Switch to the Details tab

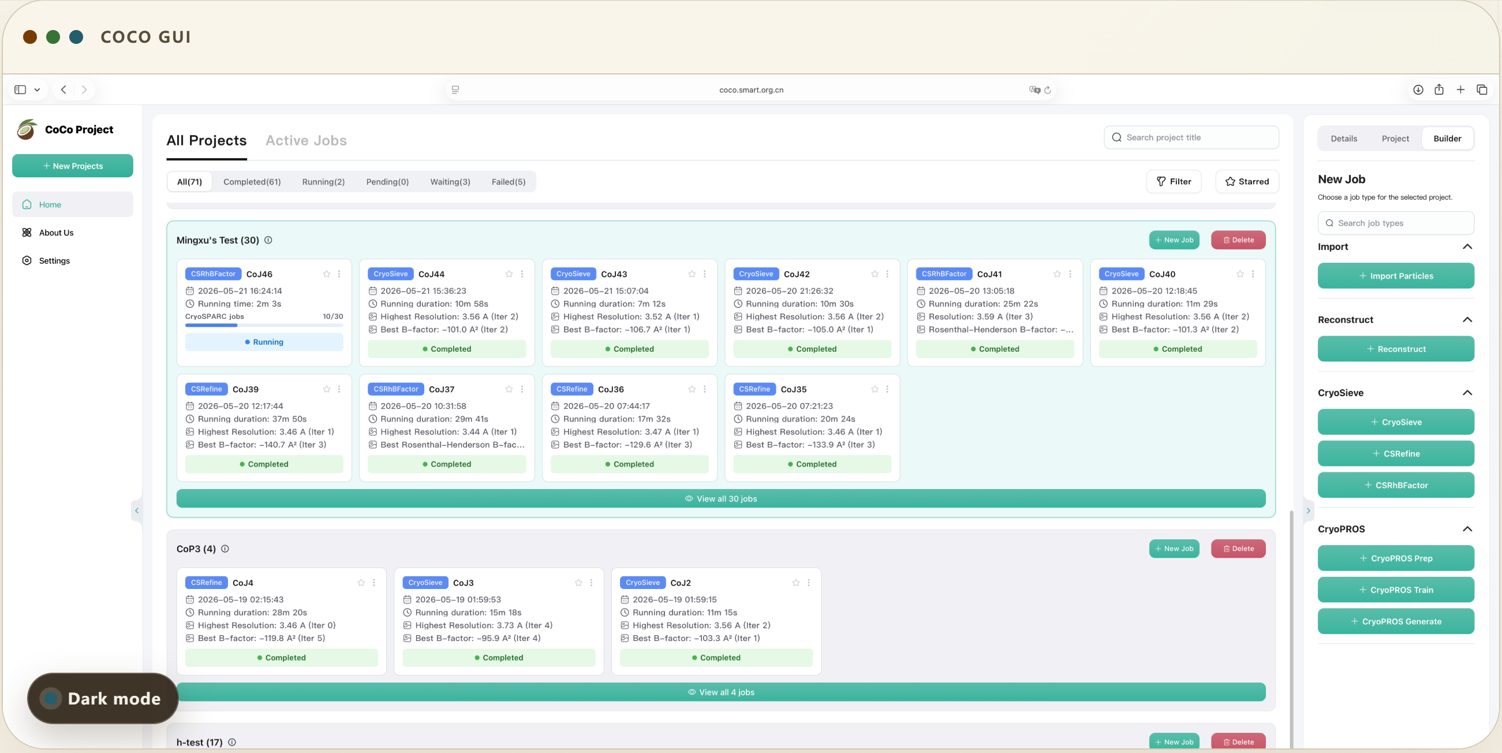pos(1343,139)
